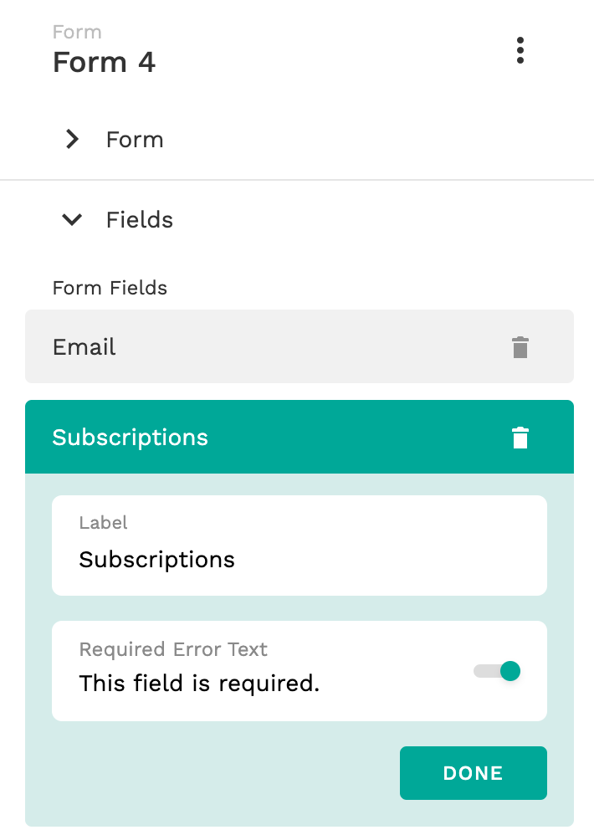
Task: Open the three-dot options menu for Form 4
Action: click(520, 50)
